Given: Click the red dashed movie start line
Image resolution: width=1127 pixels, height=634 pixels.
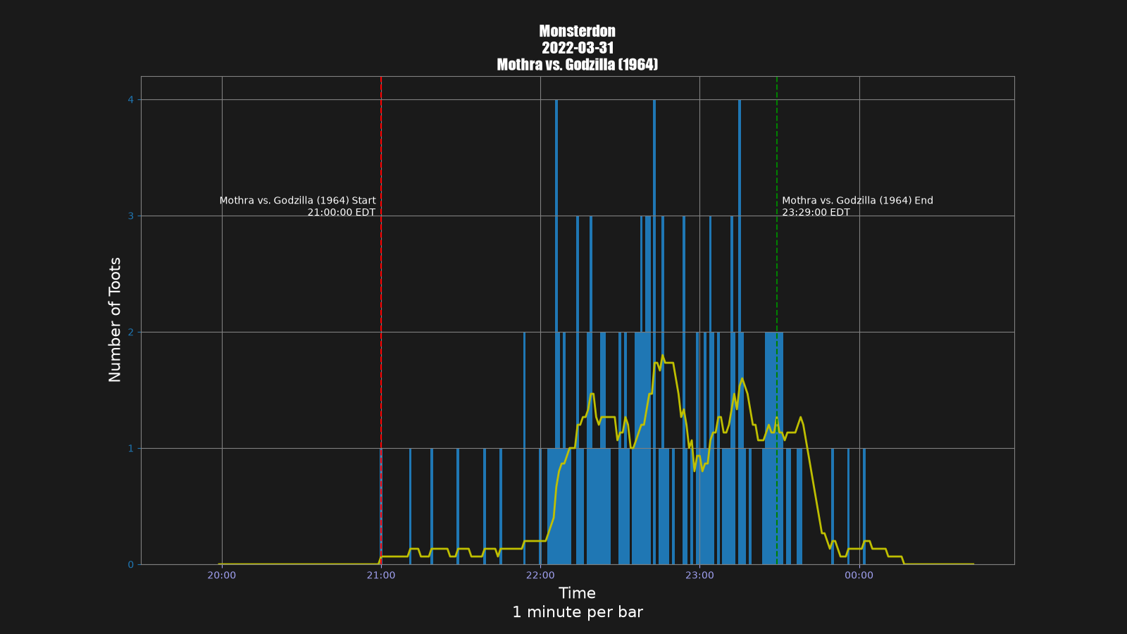Looking at the screenshot, I should tap(381, 321).
